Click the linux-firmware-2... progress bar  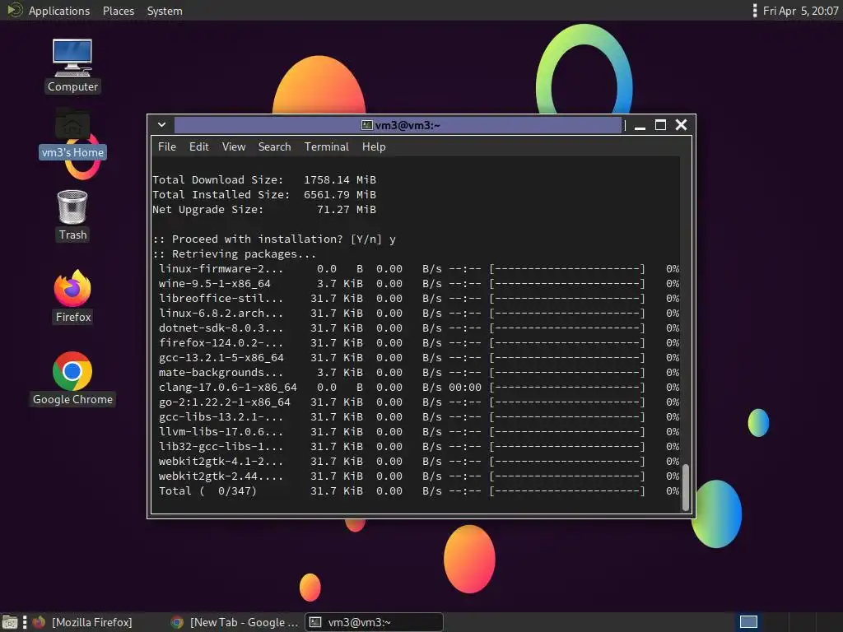tap(566, 269)
